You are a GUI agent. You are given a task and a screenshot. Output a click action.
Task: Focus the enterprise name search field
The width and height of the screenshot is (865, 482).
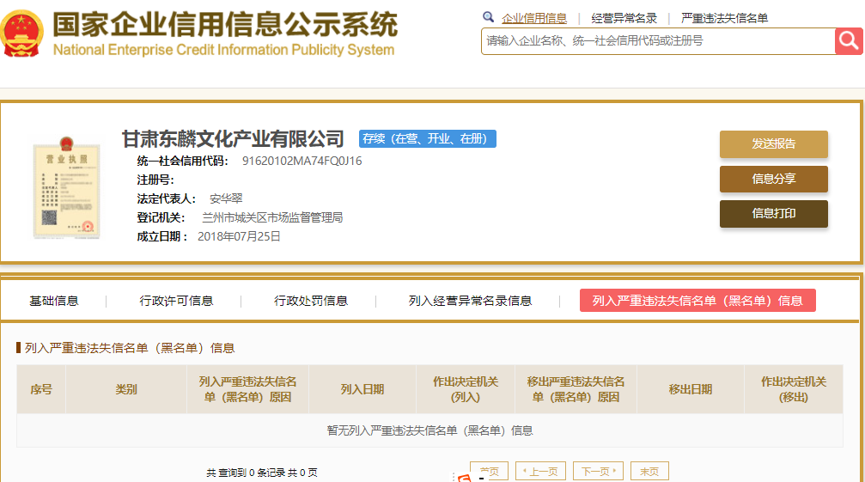pos(658,41)
